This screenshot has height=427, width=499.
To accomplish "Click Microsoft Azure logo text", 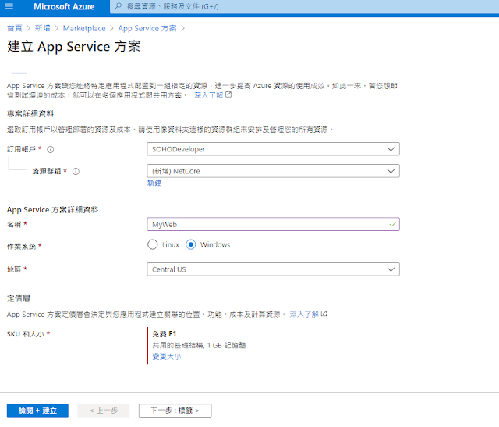I will pos(64,7).
